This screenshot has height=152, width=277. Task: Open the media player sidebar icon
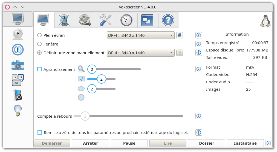click(18, 95)
